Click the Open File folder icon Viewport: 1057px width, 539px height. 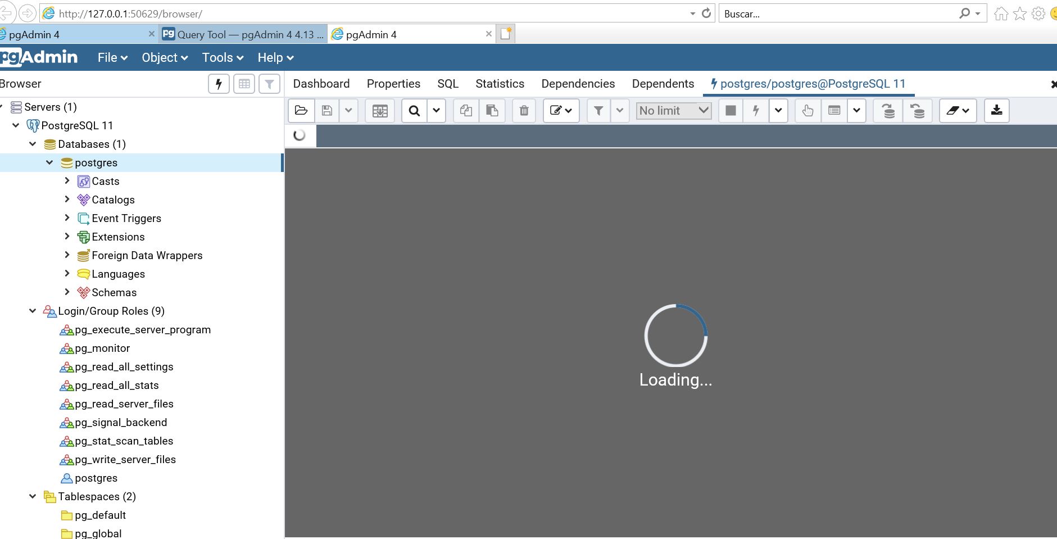(x=301, y=111)
